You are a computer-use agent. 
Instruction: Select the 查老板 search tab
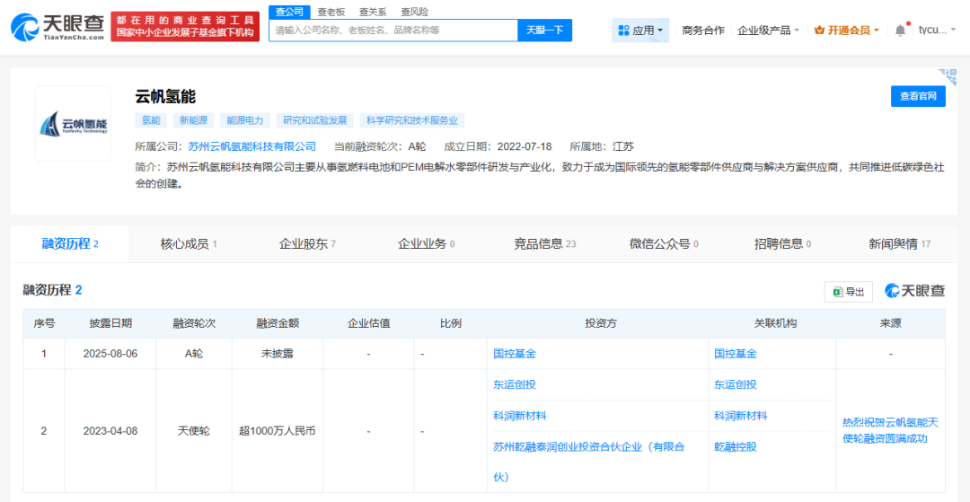coord(331,12)
